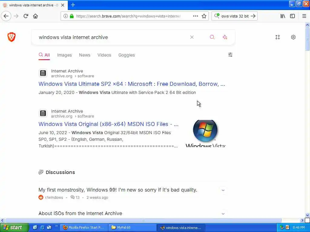The image size is (310, 232).
Task: Switch to the Images tab
Action: [x=64, y=55]
